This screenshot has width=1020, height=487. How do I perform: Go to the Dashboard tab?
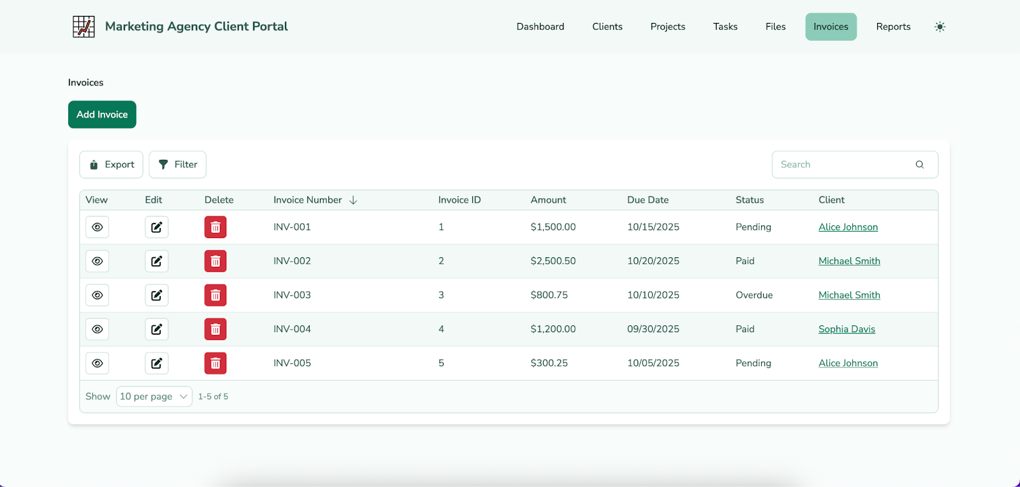540,27
